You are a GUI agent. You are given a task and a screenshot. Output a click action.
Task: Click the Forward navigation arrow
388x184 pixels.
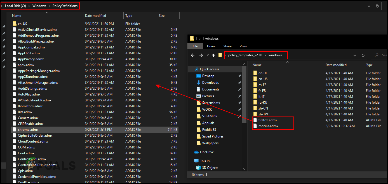coord(201,55)
